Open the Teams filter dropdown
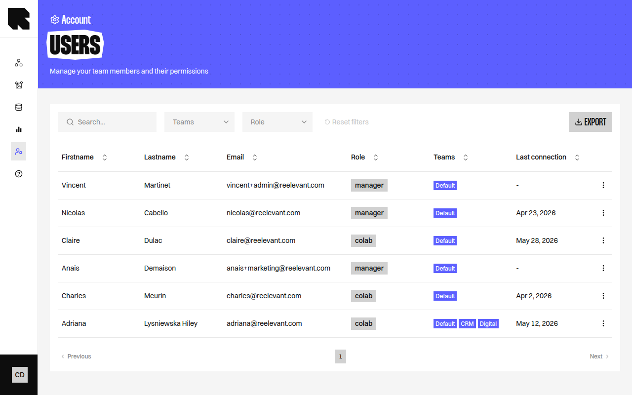This screenshot has width=632, height=395. 199,122
